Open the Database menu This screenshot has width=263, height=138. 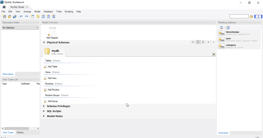48,11
